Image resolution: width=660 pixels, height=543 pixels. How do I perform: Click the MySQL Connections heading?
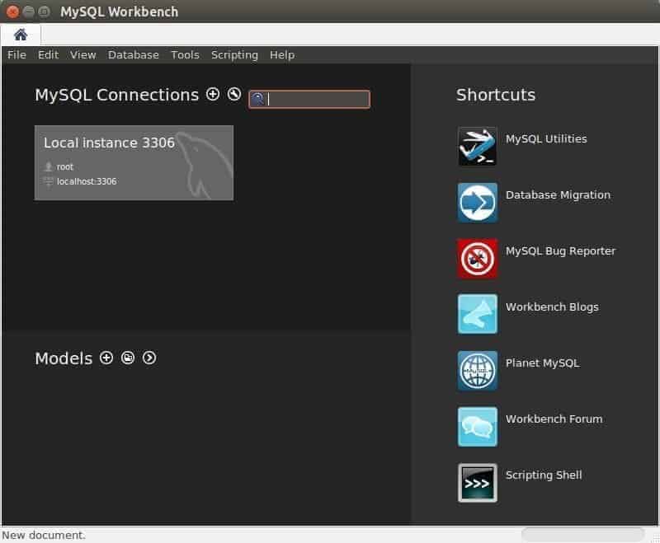point(116,96)
